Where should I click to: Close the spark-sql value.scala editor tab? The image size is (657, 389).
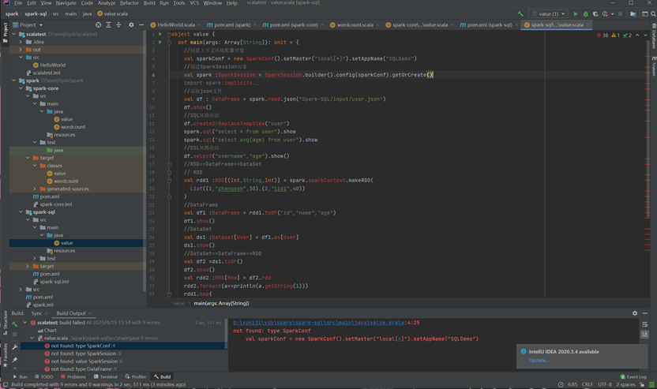click(588, 24)
